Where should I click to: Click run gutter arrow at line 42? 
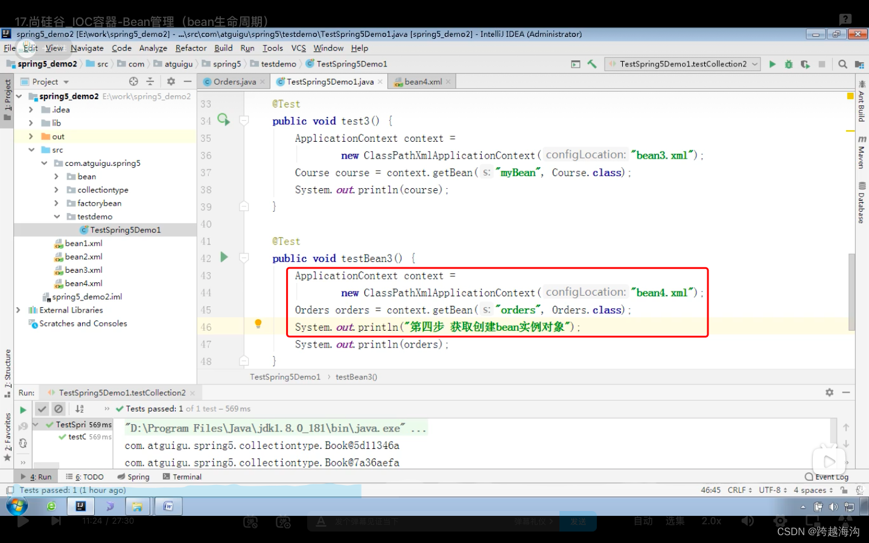[x=224, y=257]
